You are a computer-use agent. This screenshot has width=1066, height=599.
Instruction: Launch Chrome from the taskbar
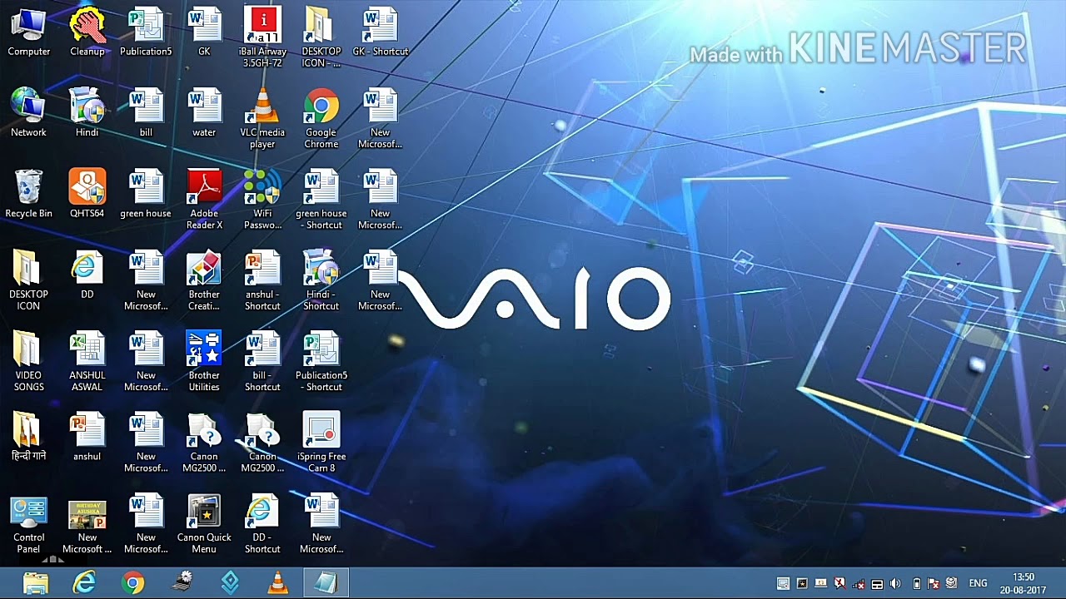pos(132,583)
